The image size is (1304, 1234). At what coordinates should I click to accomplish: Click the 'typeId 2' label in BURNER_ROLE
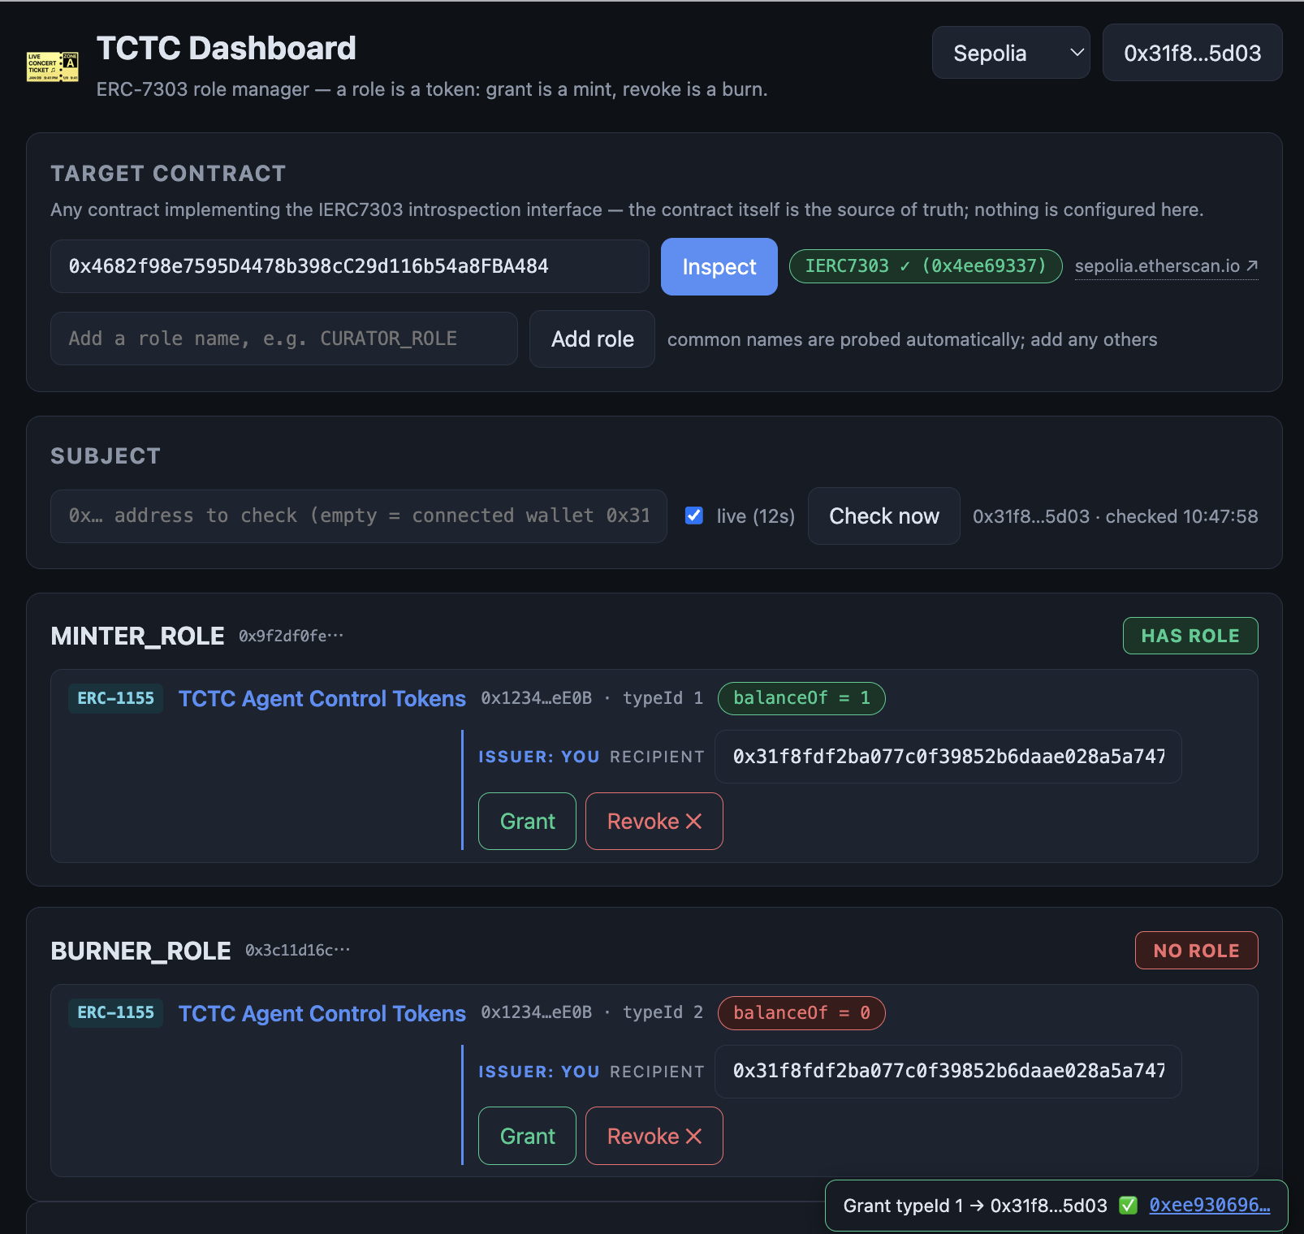pos(663,1012)
